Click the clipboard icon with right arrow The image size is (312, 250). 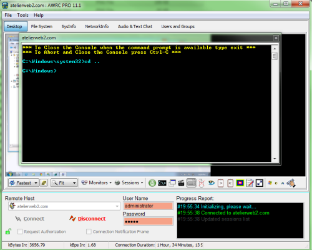[x=220, y=183]
